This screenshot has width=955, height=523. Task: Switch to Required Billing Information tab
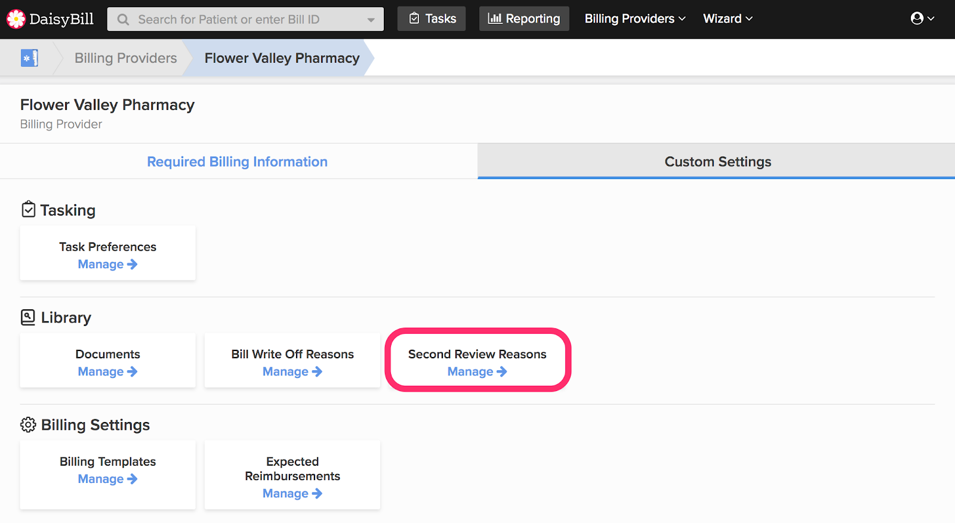coord(238,162)
